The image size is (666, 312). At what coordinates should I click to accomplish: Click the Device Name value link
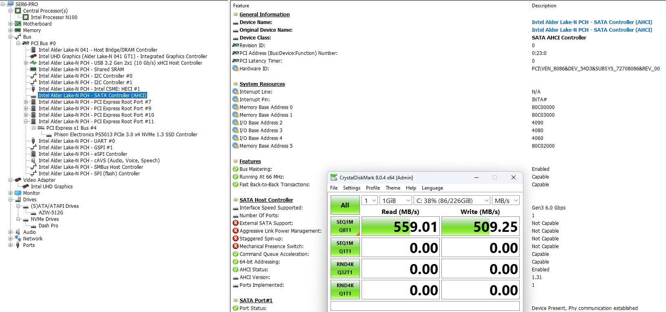(x=592, y=22)
